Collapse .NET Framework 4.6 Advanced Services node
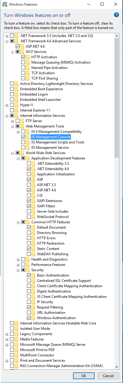Viewport: 123px width, 383px height. pyautogui.click(x=7, y=41)
